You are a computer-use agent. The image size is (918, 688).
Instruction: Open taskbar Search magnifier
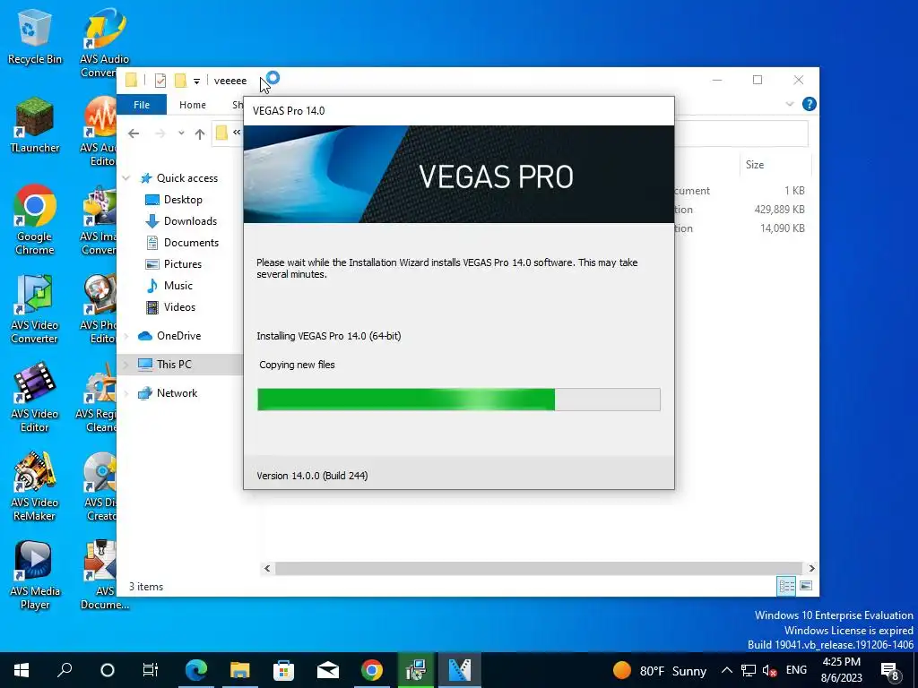click(64, 670)
